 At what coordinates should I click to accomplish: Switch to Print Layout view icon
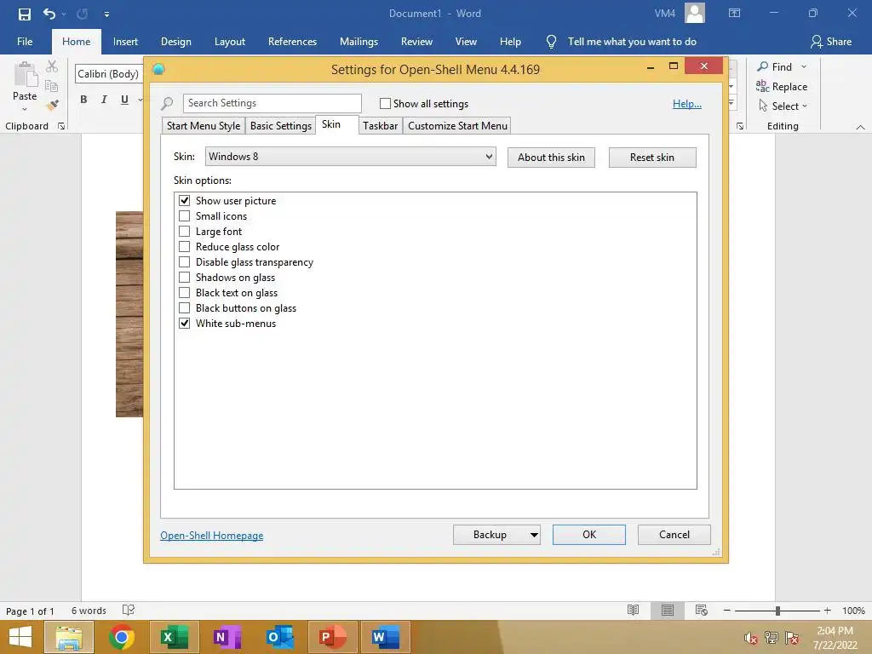pyautogui.click(x=668, y=610)
